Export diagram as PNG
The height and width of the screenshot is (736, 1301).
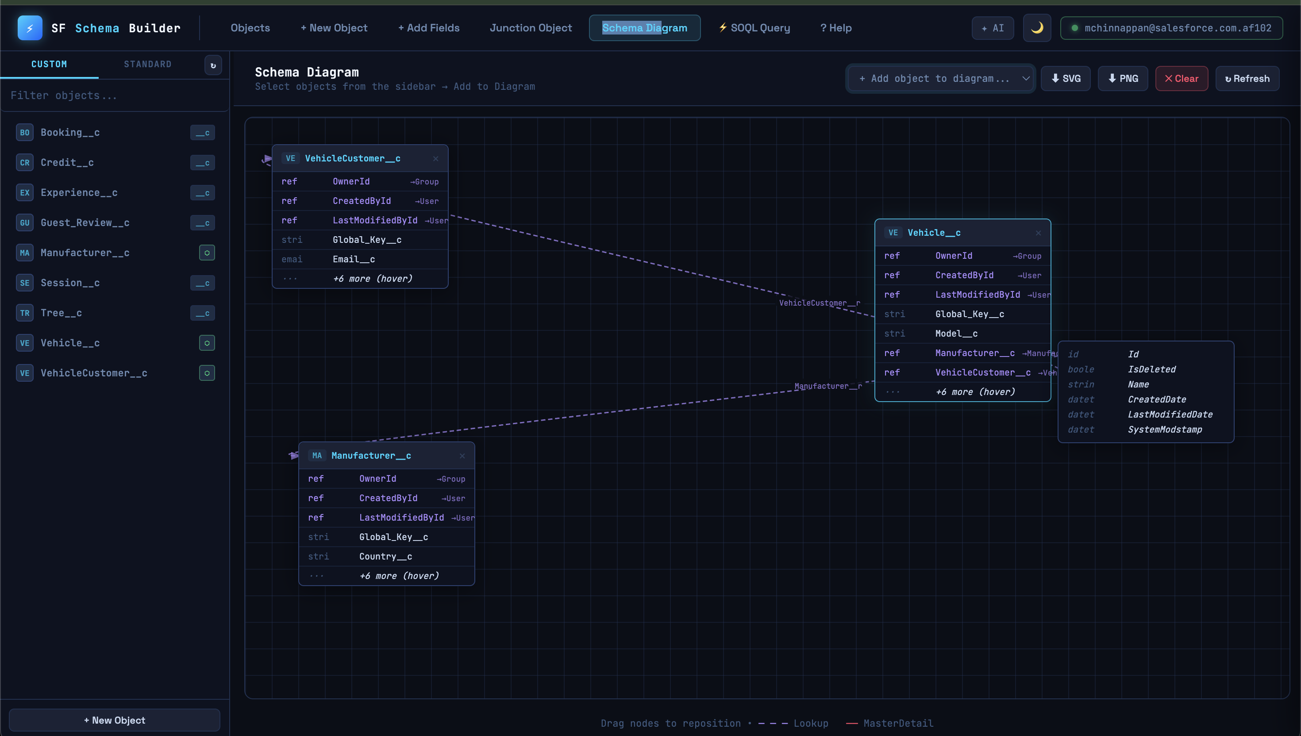[1123, 78]
